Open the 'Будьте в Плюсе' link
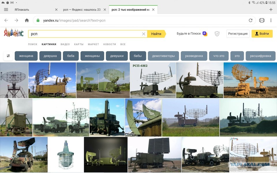The image size is (277, 173). 189,33
